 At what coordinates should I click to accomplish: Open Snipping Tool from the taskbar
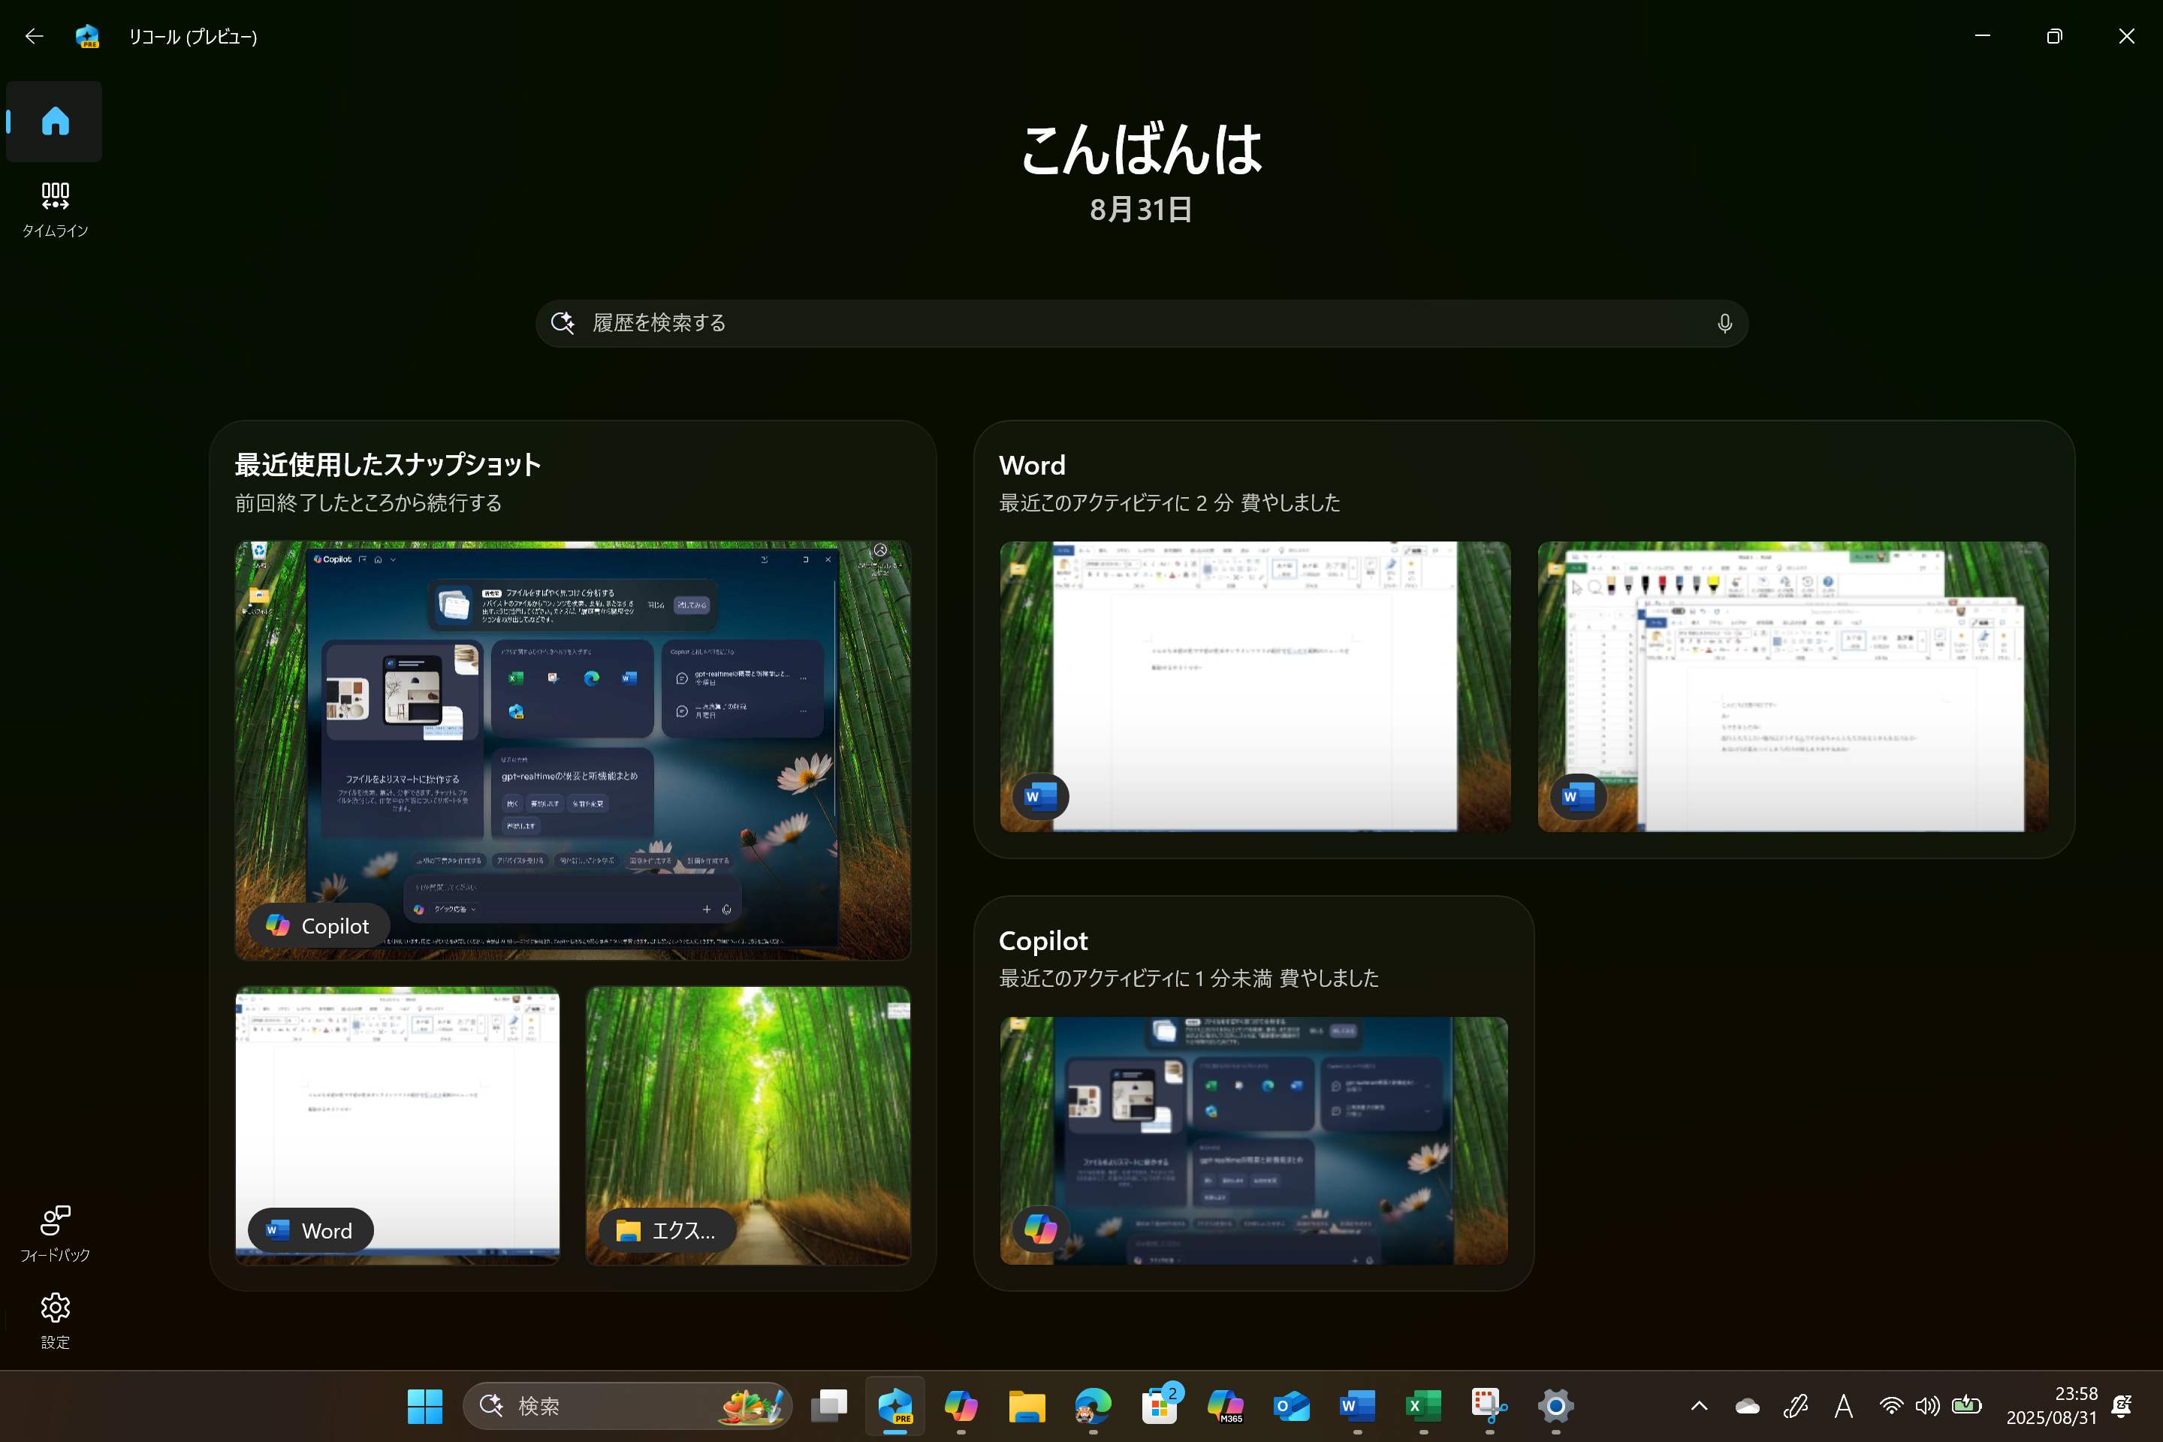1488,1406
